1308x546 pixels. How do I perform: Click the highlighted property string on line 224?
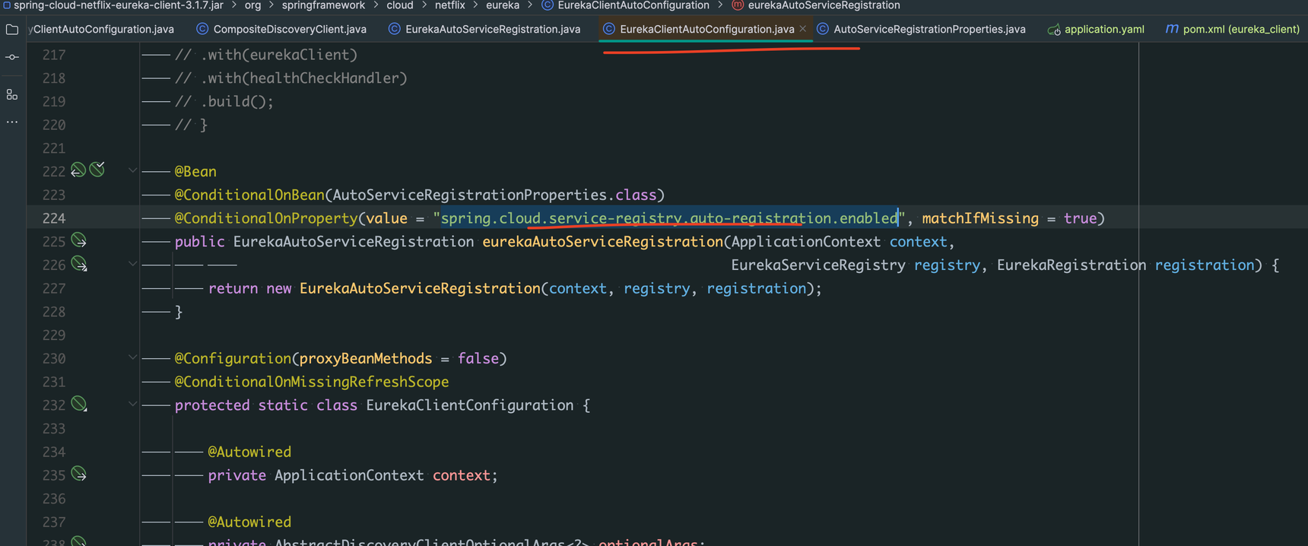[x=669, y=218]
